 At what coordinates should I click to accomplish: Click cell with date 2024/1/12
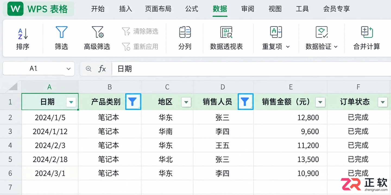coord(50,131)
